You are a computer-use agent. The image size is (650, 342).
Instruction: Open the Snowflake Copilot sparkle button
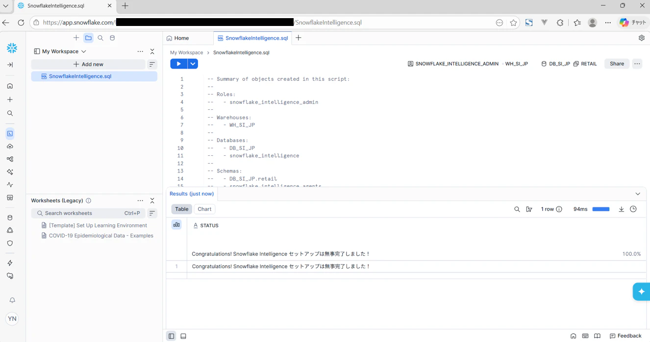click(641, 292)
